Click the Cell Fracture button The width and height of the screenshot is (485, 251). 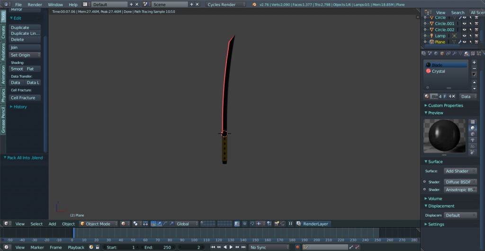coord(25,97)
